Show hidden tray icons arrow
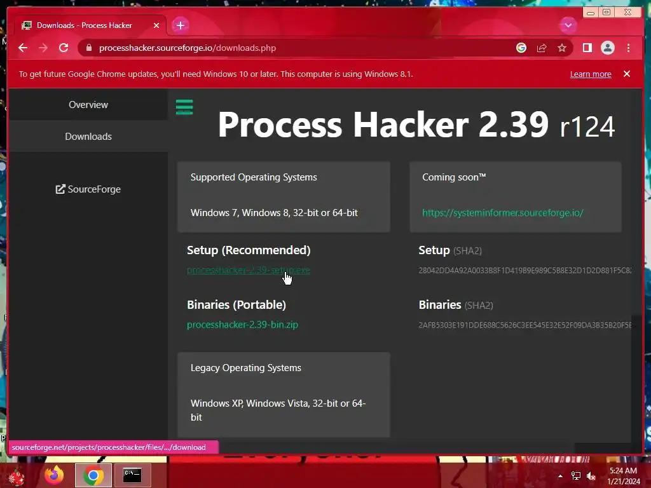This screenshot has height=488, width=651. [560, 476]
